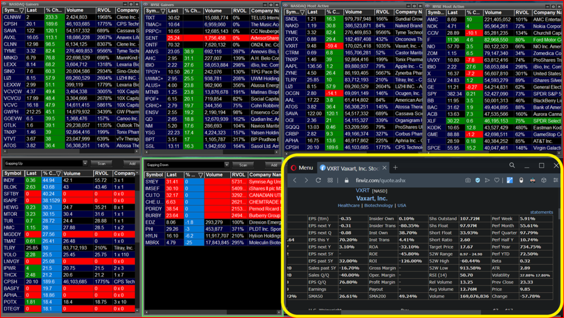Open the cube extensions icon
Viewport: 564px width, 318px height.
click(x=544, y=181)
